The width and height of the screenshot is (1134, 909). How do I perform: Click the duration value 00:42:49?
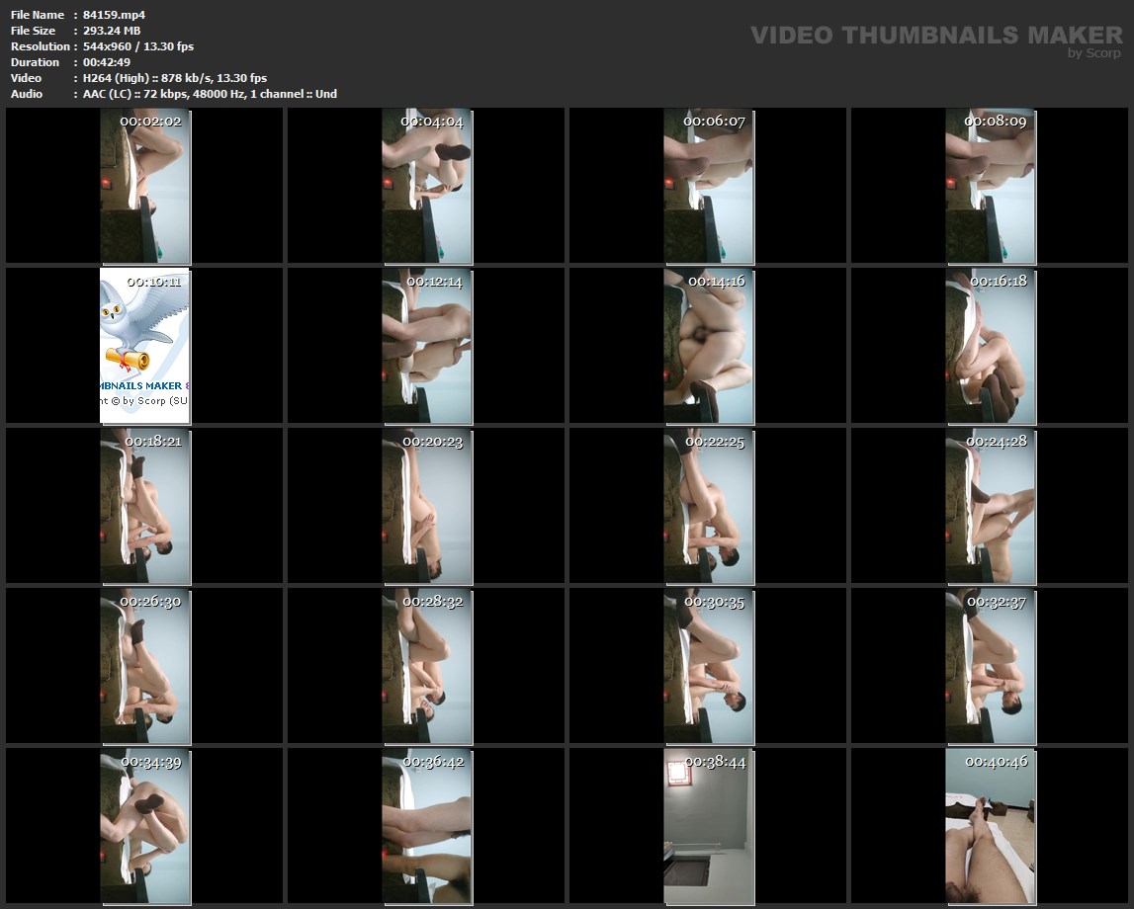point(107,62)
